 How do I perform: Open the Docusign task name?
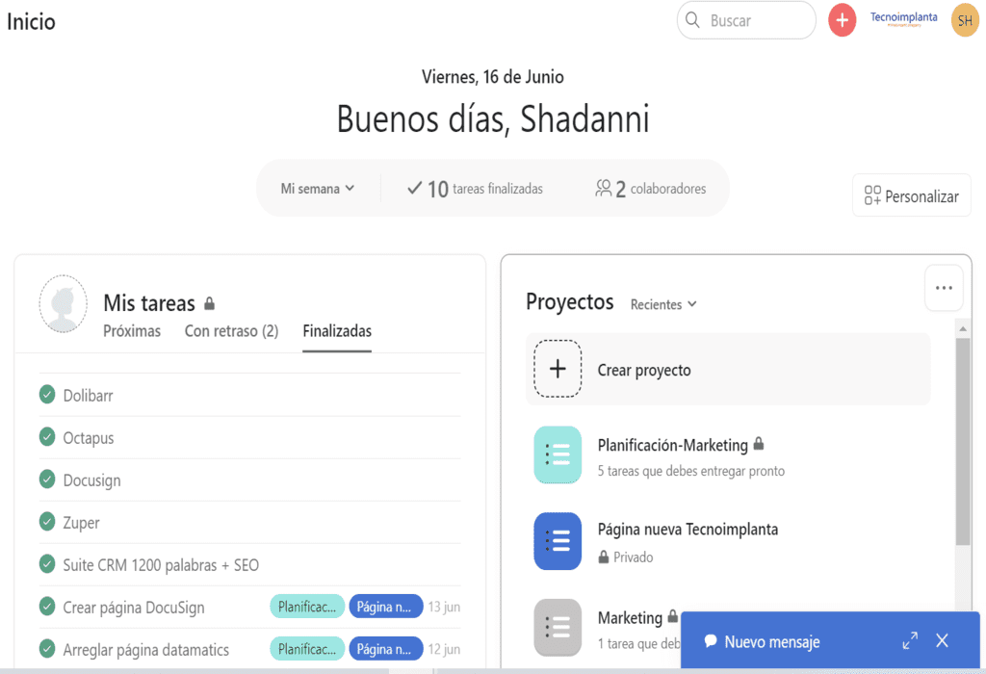pos(91,480)
